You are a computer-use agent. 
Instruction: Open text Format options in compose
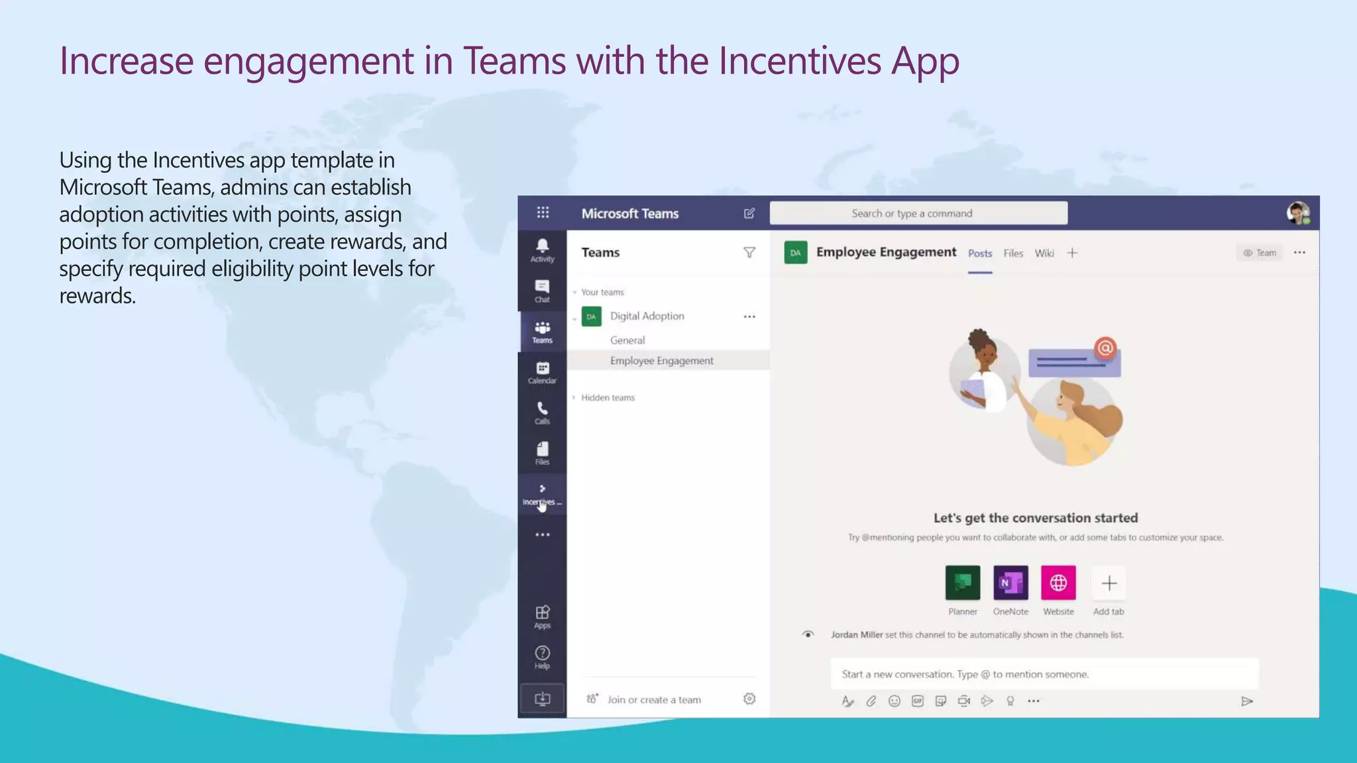[x=847, y=701]
